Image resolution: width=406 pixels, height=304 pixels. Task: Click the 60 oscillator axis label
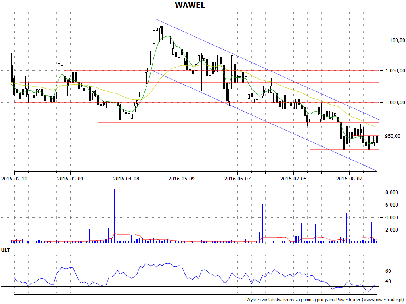(x=388, y=271)
